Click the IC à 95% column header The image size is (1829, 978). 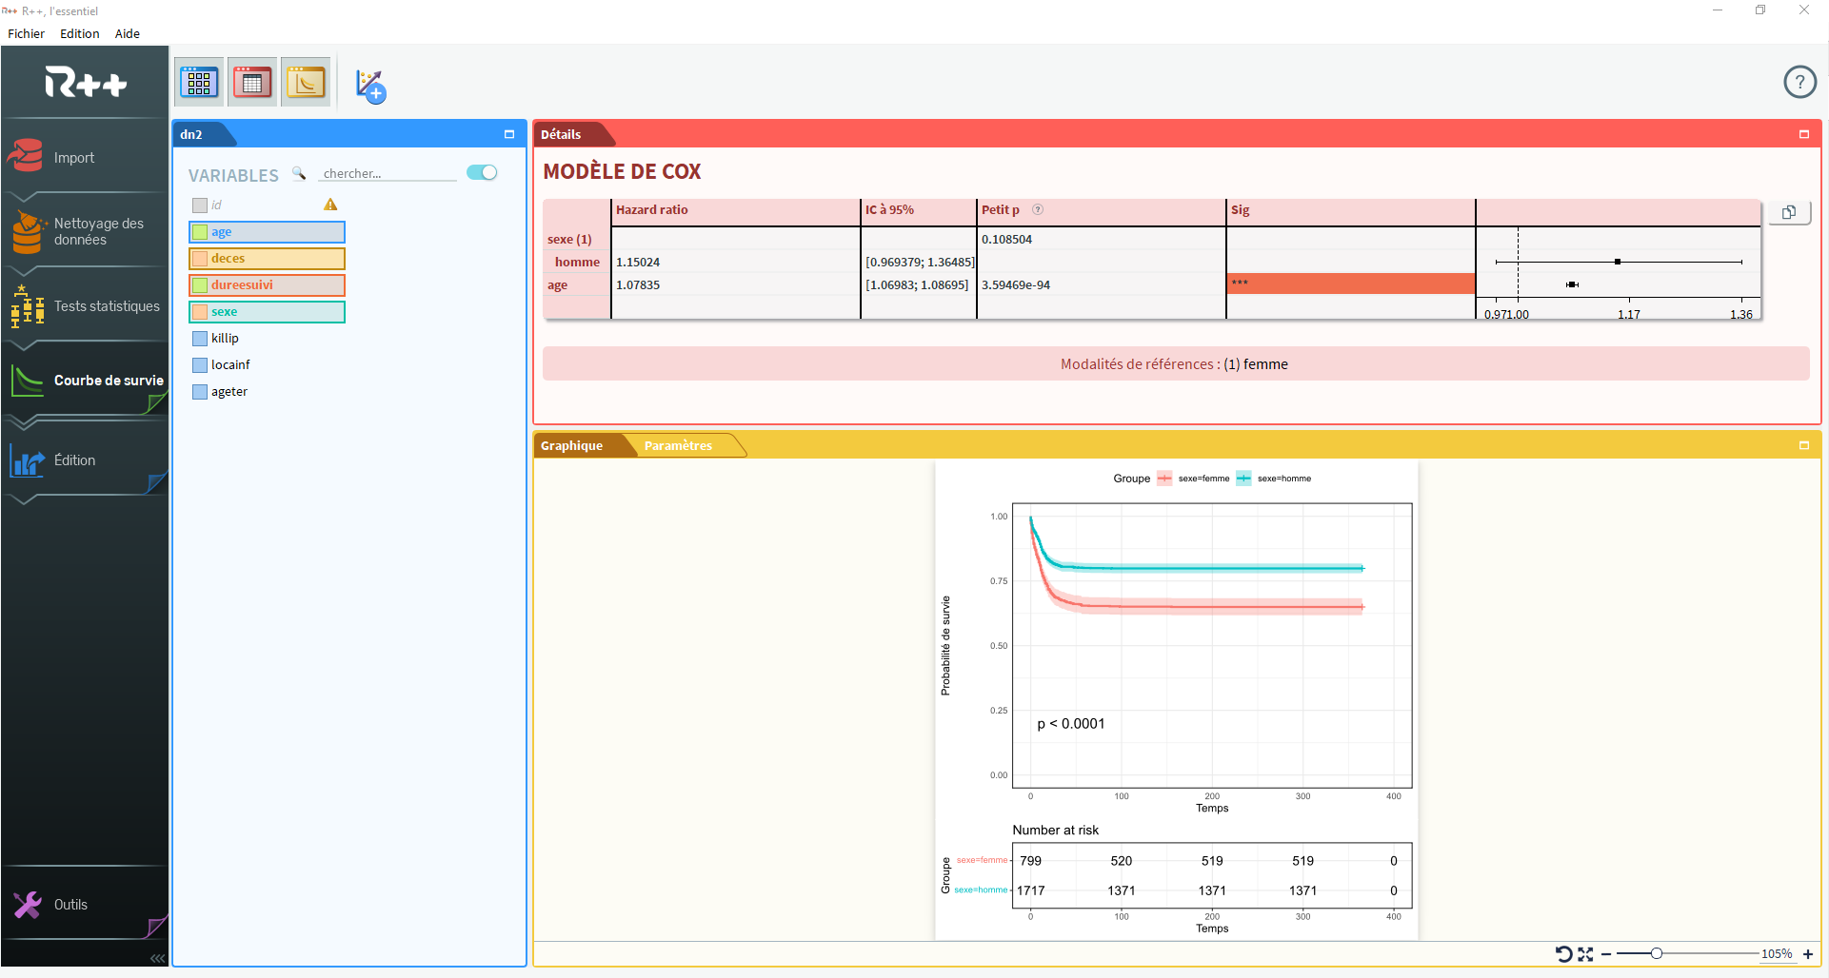click(919, 209)
